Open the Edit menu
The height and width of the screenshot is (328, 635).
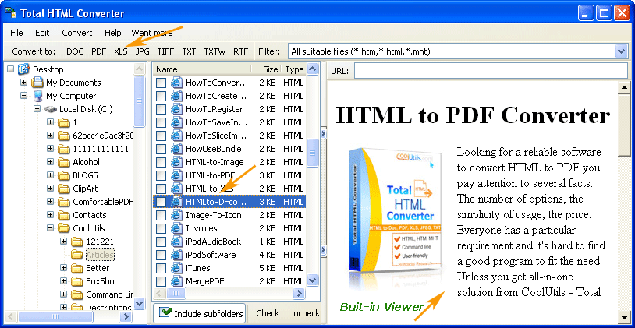(x=42, y=33)
